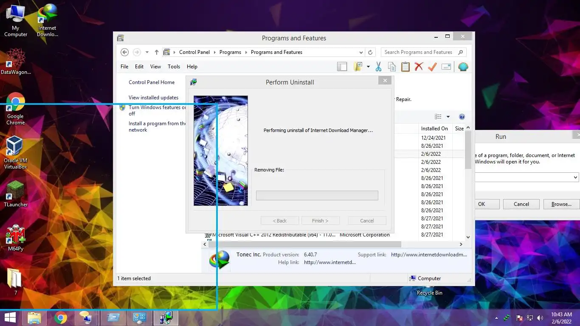Screen dimensions: 580x326
Task: Click the Cut scissors icon in Programs toolbar
Action: 378,67
